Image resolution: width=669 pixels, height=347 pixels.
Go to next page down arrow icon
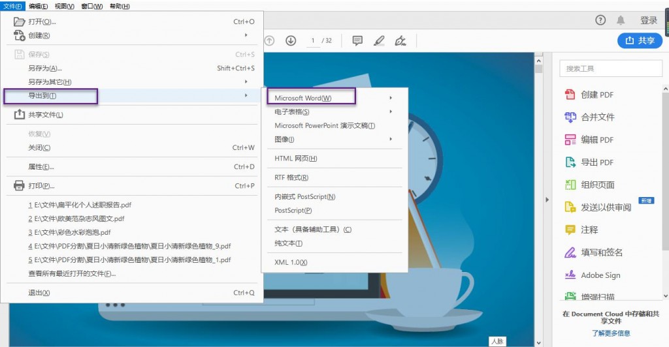pyautogui.click(x=291, y=40)
